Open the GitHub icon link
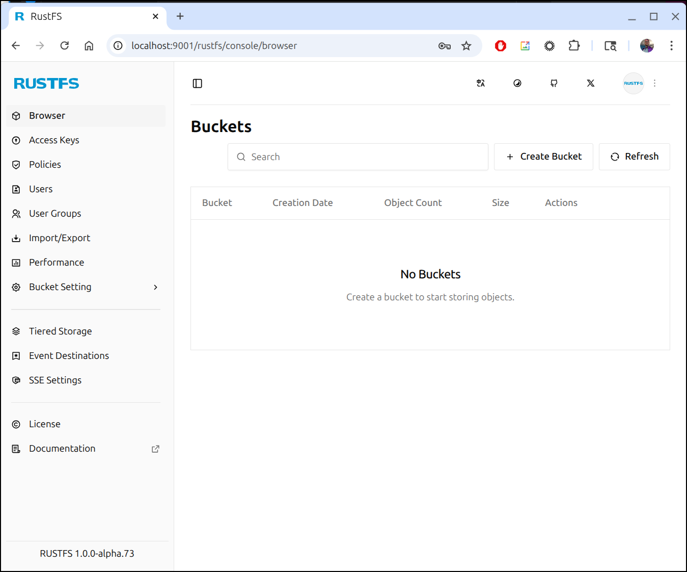 coord(554,84)
